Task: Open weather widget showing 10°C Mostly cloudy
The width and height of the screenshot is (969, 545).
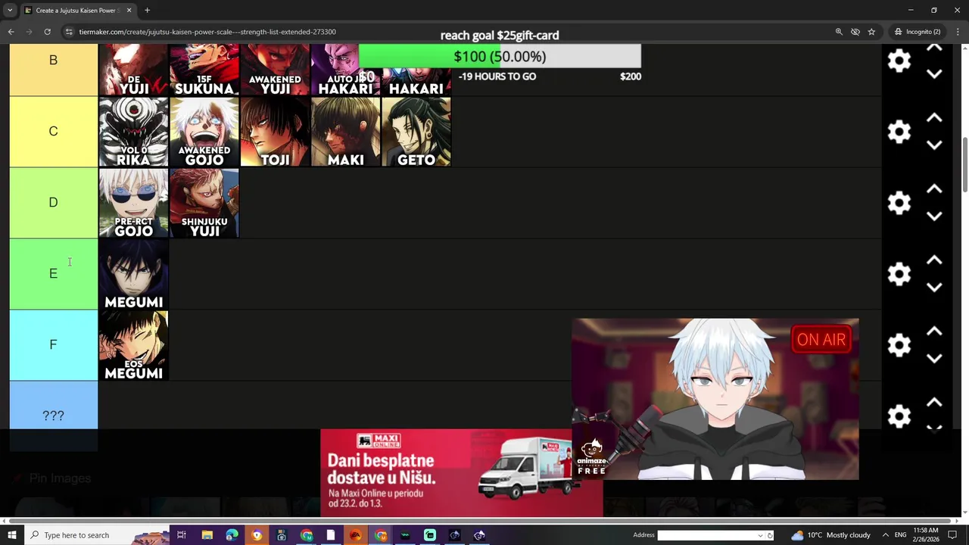Action: (830, 535)
